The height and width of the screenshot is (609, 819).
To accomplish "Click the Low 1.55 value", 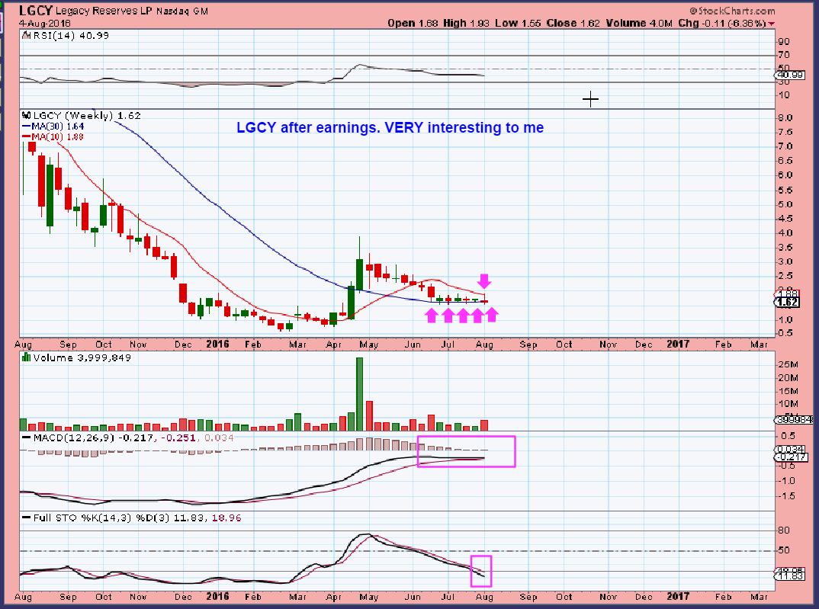I will pos(518,23).
